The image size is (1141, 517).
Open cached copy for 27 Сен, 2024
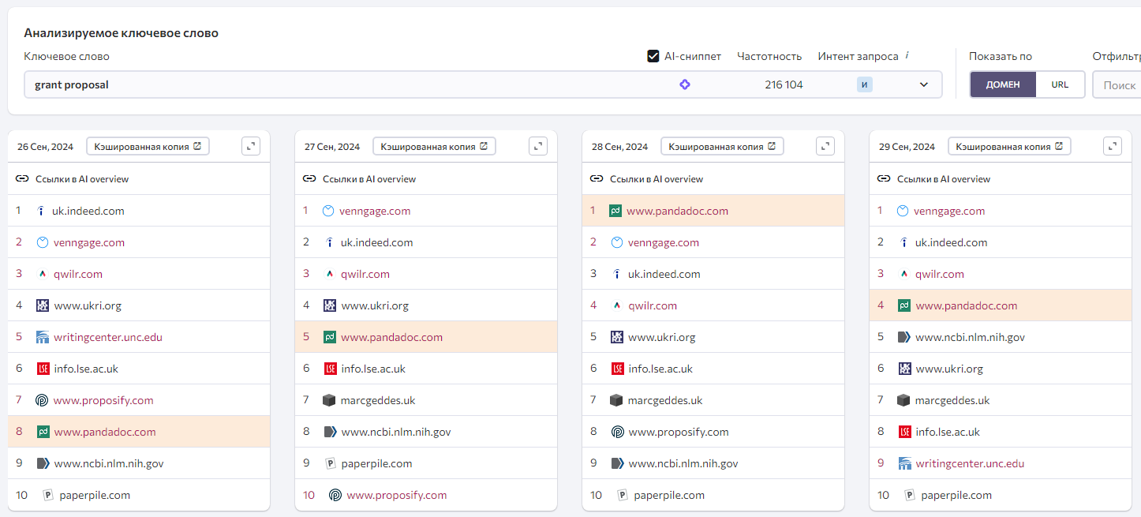434,146
